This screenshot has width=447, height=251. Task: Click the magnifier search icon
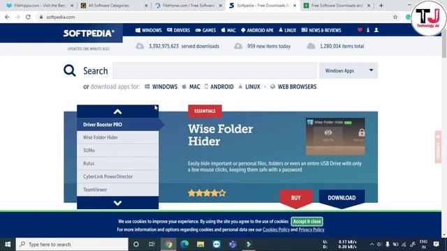[x=70, y=70]
